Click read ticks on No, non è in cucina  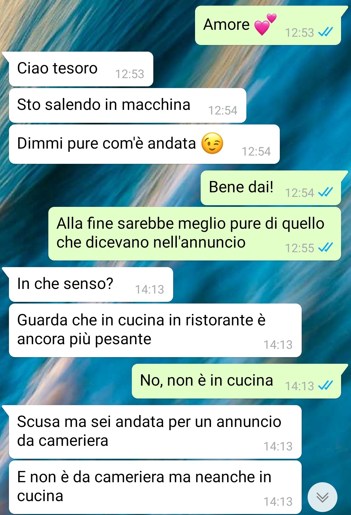coord(325,386)
